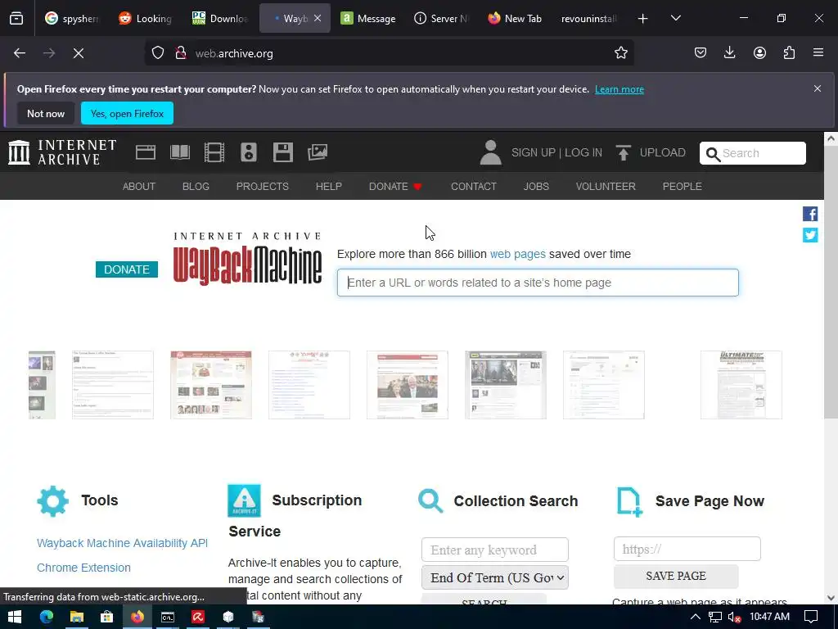Switch to the New Tab tab
This screenshot has height=629, width=838.
tap(516, 18)
